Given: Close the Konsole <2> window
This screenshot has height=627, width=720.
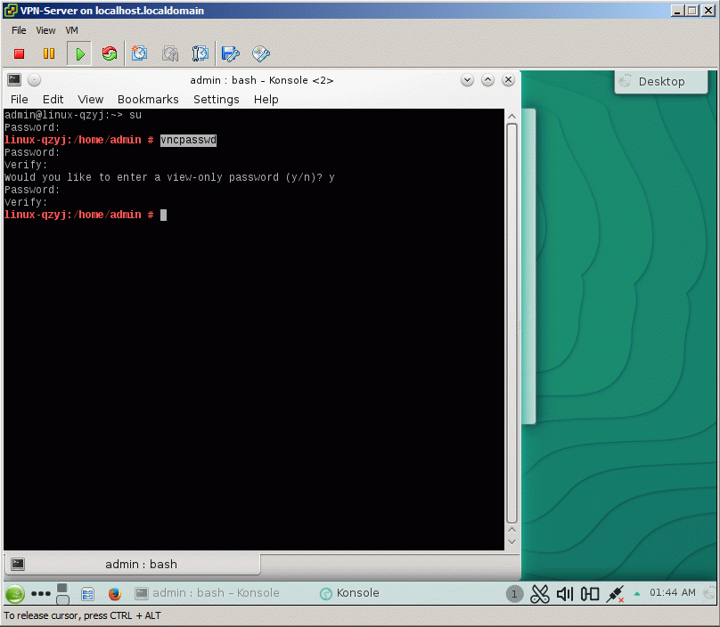Looking at the screenshot, I should point(508,80).
